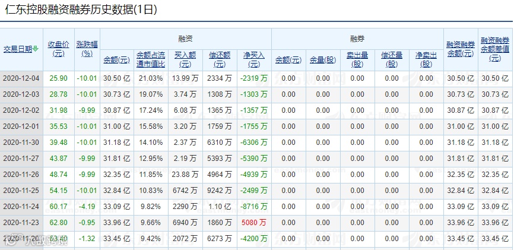
Task: Click 融资融券余额(元) header link
Action: pyautogui.click(x=461, y=49)
